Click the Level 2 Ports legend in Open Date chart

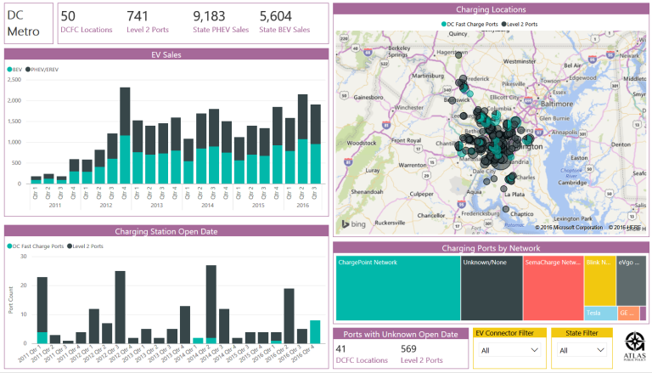coord(85,246)
